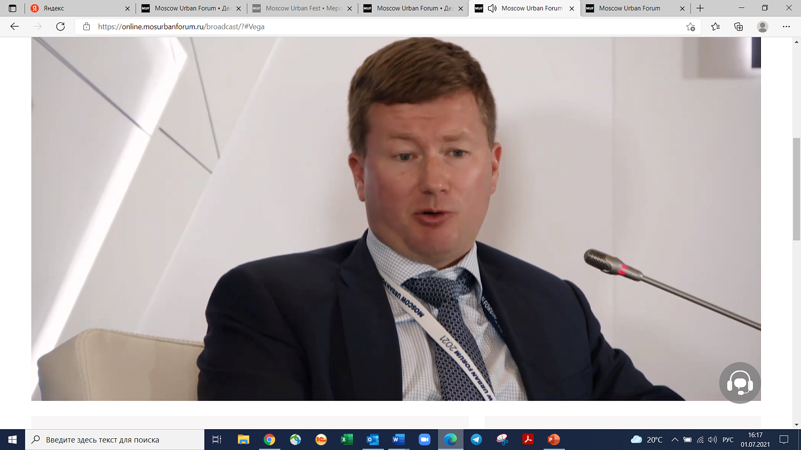
Task: Open the system volume control
Action: (x=712, y=440)
